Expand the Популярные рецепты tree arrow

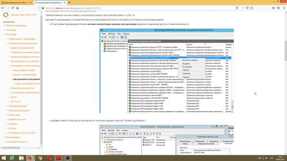[4, 142]
